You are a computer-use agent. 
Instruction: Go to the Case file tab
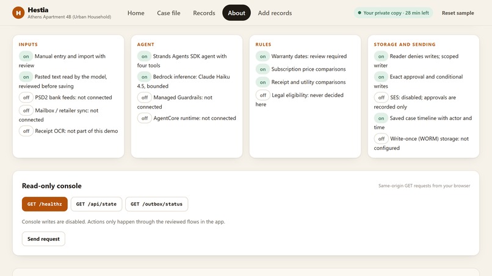click(x=168, y=13)
